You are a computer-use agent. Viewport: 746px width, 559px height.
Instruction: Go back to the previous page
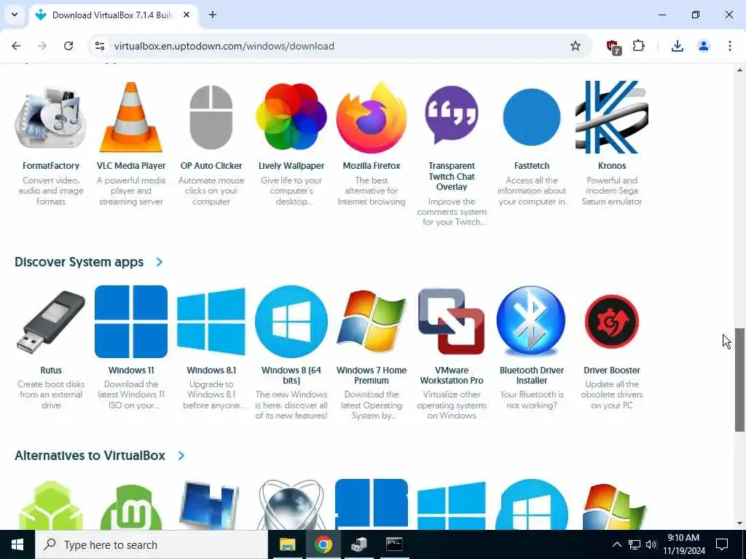click(16, 46)
